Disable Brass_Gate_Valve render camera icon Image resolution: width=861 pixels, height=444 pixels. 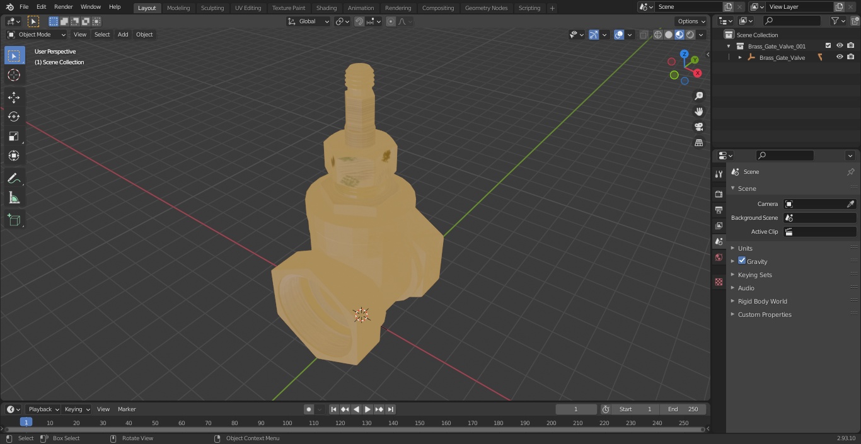point(851,57)
